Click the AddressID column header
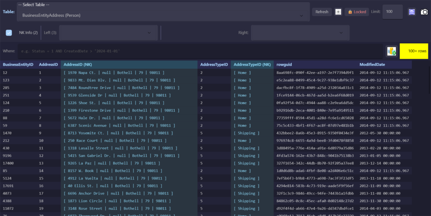This screenshot has width=431, height=216. click(48, 65)
